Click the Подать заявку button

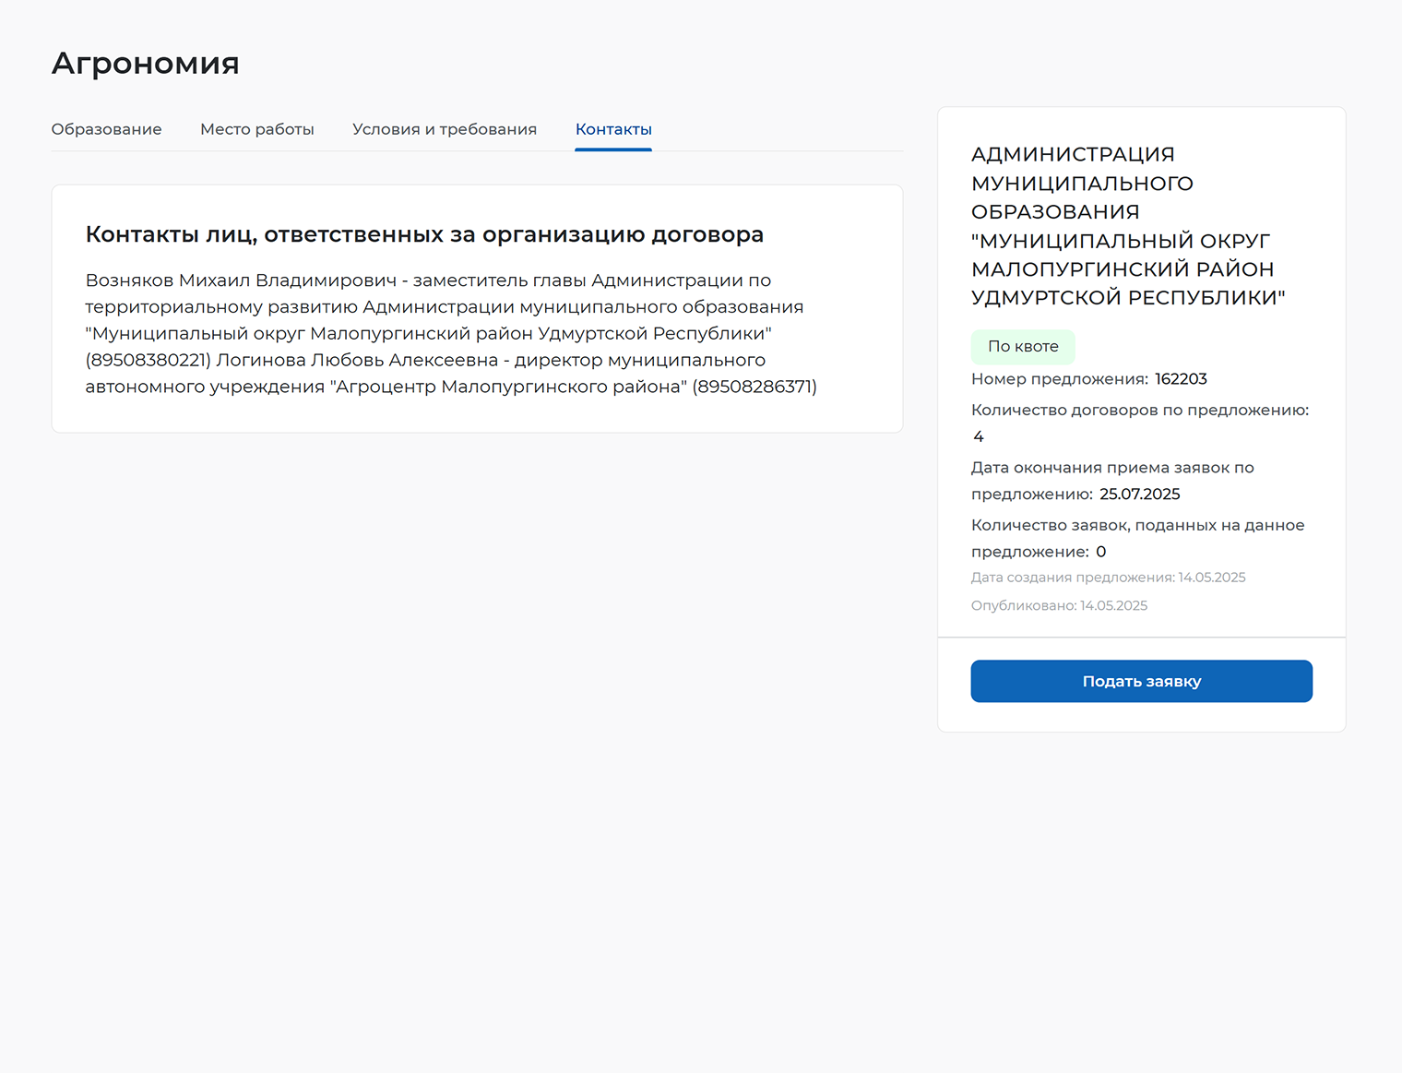coord(1141,681)
